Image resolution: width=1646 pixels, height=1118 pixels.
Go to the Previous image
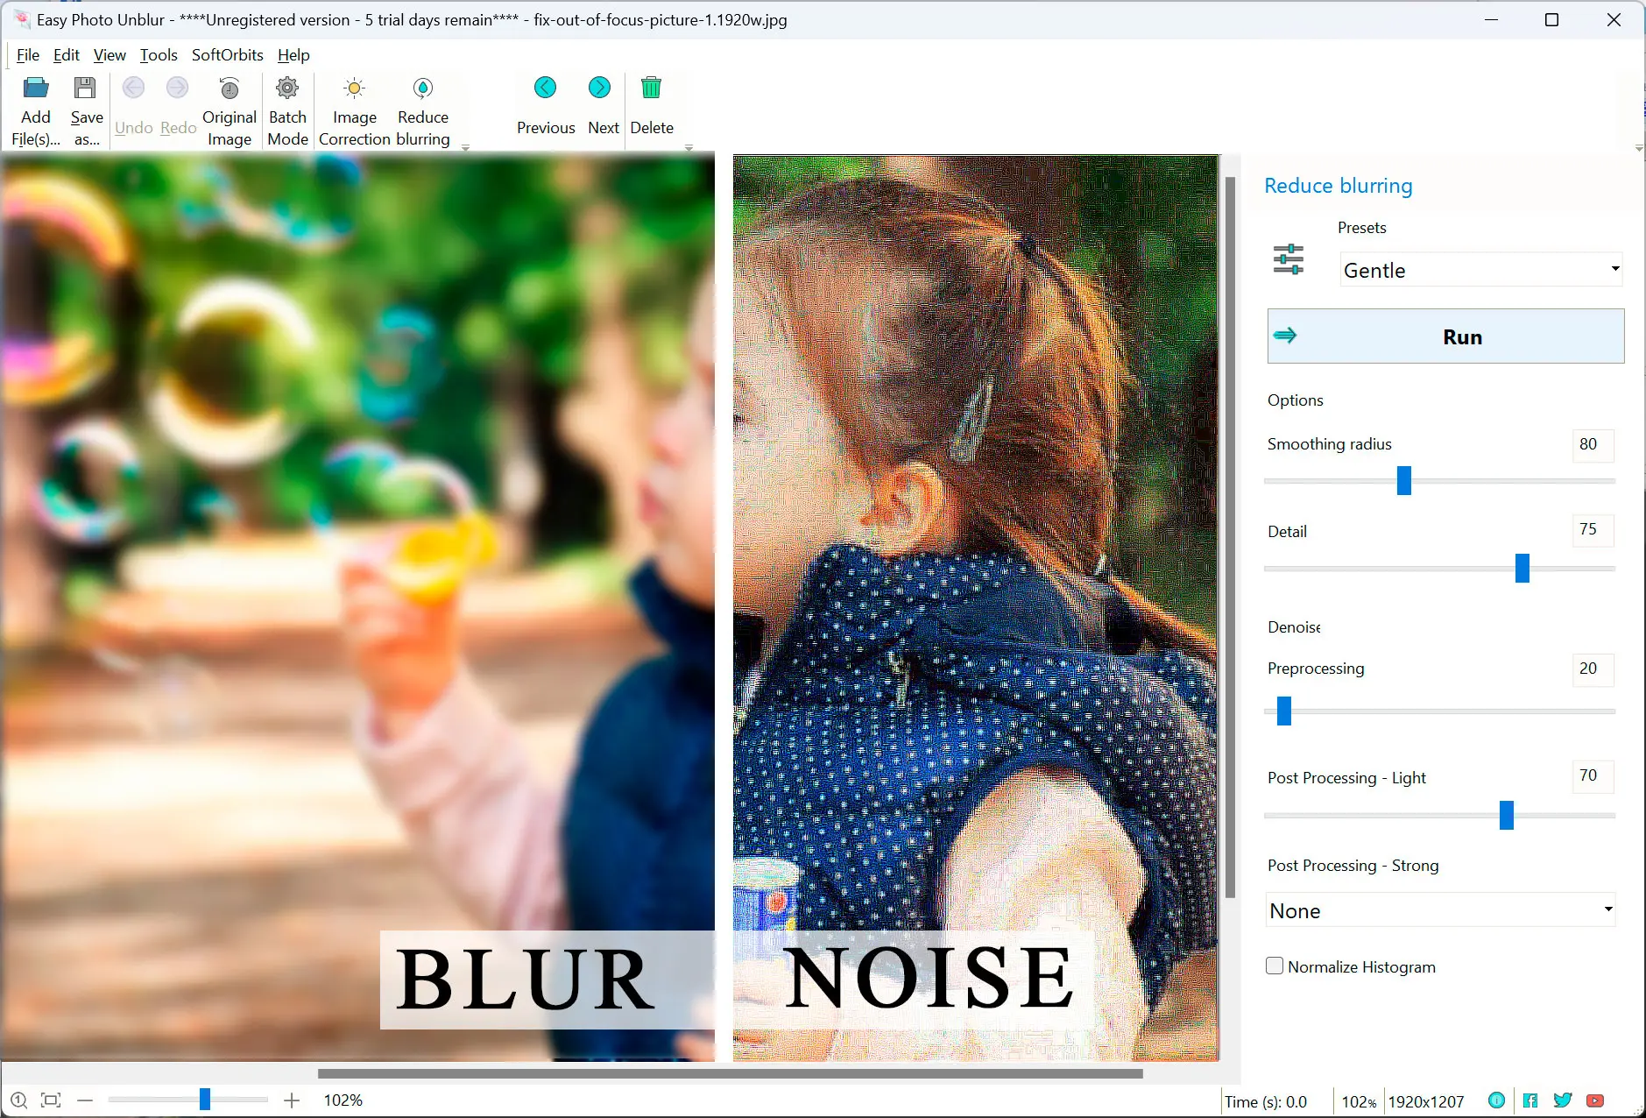[545, 88]
